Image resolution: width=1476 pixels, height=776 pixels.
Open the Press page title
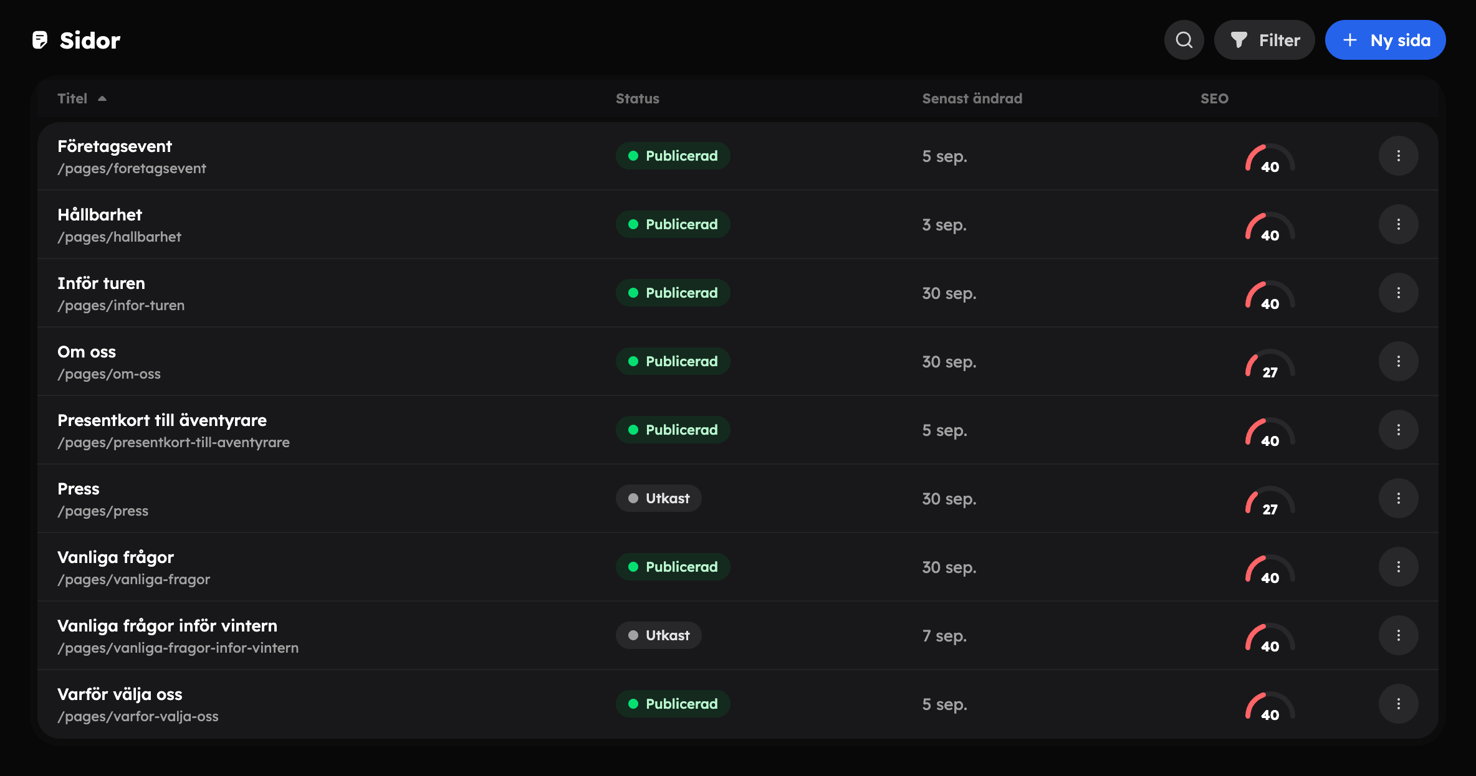[x=79, y=489]
